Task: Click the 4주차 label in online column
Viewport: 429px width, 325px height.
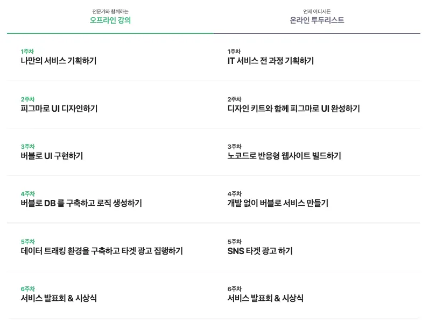Action: (235, 193)
